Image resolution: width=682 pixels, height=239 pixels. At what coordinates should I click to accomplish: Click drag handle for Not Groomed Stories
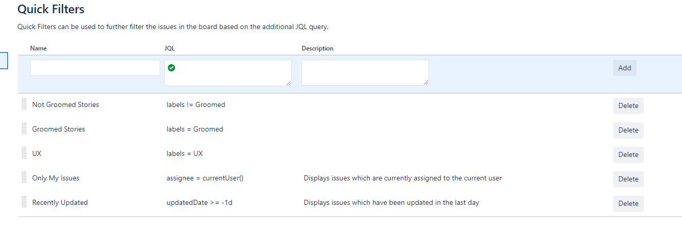pyautogui.click(x=24, y=104)
